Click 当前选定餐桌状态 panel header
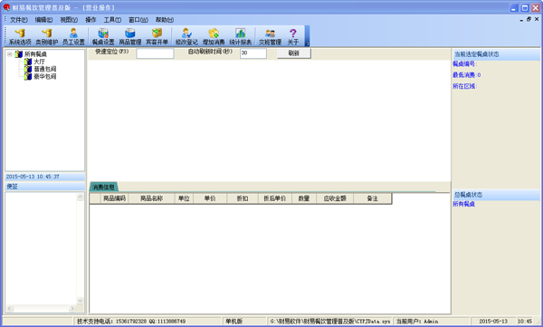 (496, 54)
